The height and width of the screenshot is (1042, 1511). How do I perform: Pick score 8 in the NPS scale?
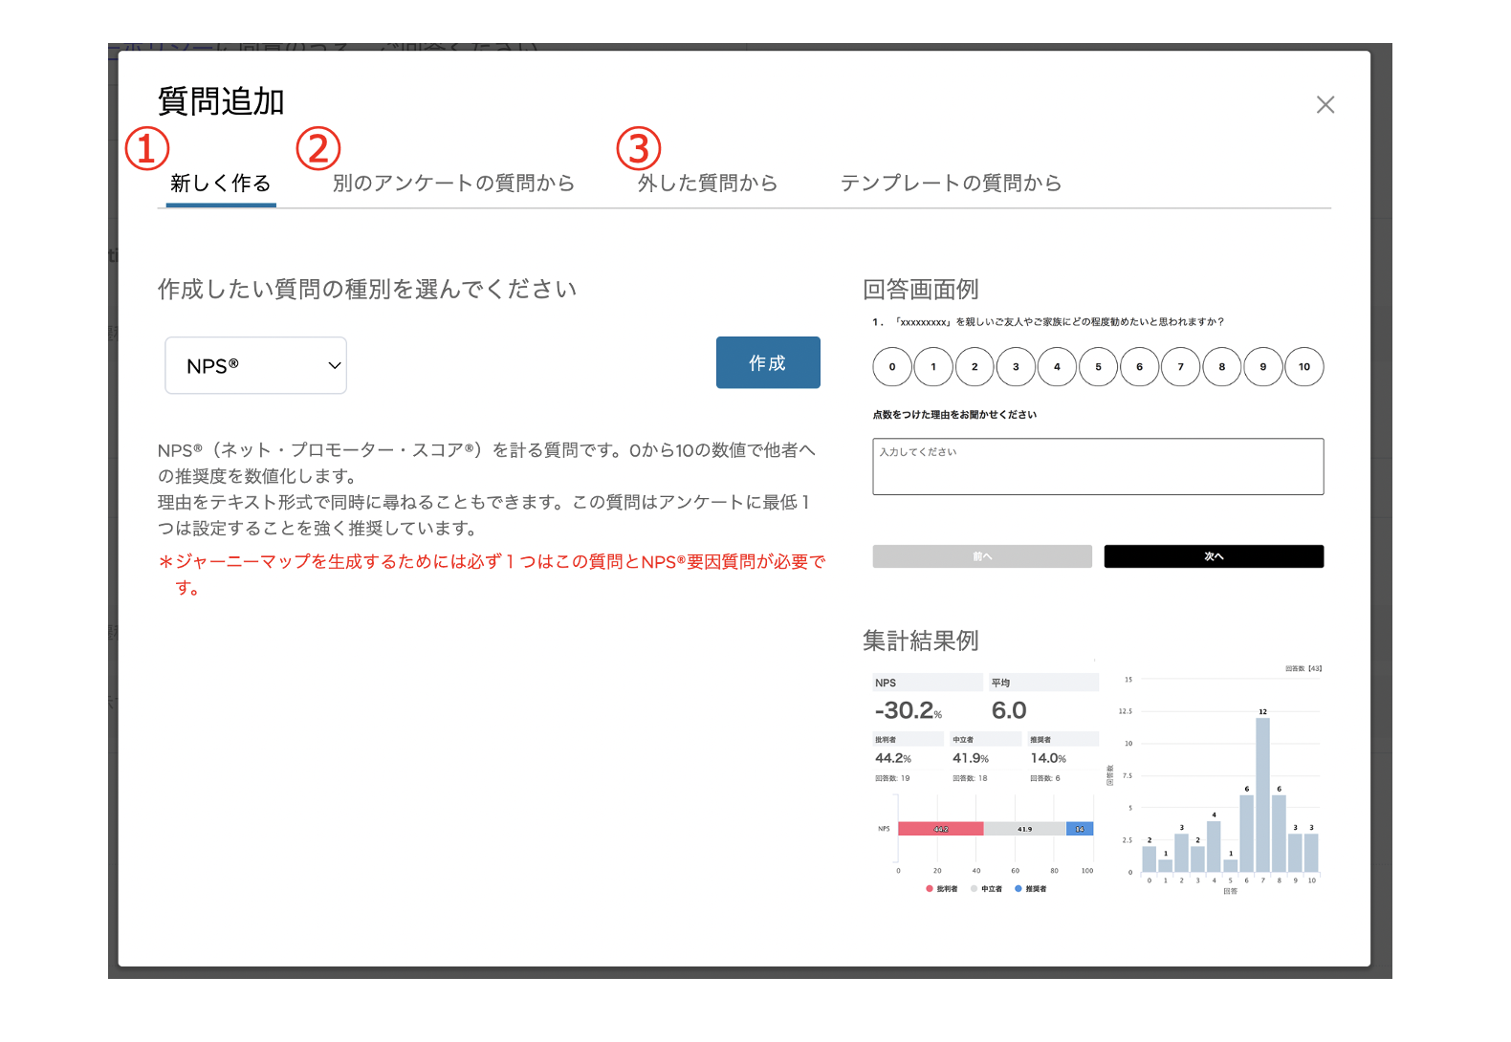(1221, 367)
